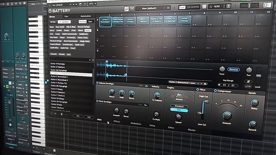Click the Volume Envelope Hold knob
The image size is (276, 155).
click(x=122, y=93)
